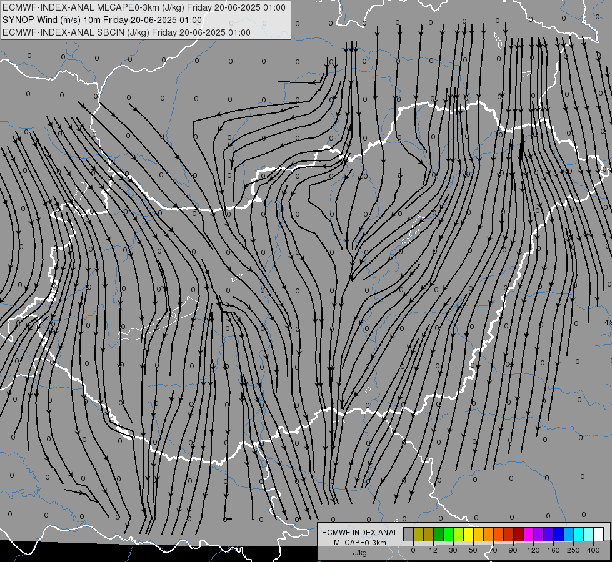Click the legend value 50
Viewport: 612px width, 562px height.
(473, 550)
